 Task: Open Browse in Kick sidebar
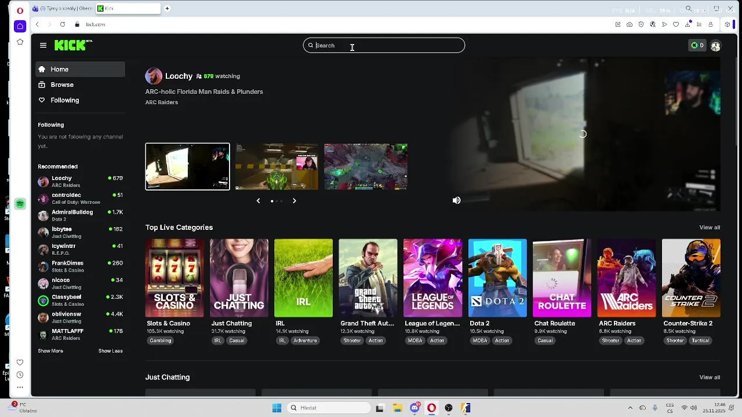[x=80, y=85]
